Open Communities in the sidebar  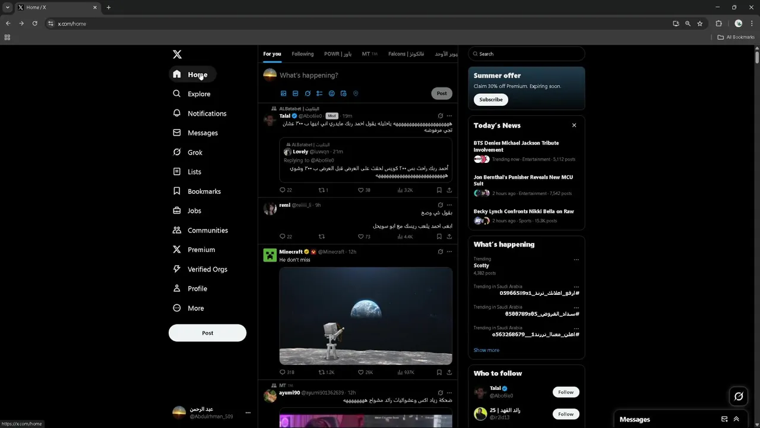point(200,230)
